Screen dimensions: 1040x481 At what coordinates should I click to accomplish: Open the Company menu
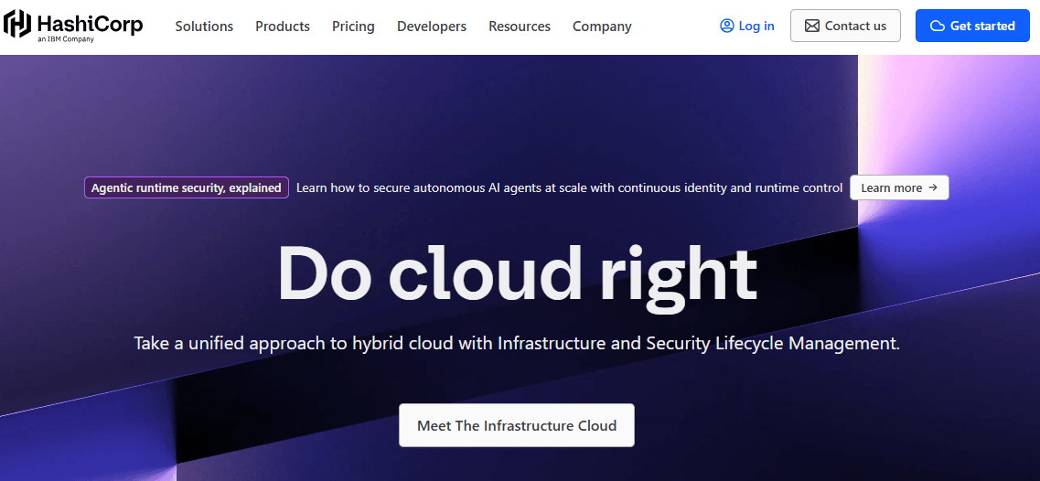[x=602, y=26]
